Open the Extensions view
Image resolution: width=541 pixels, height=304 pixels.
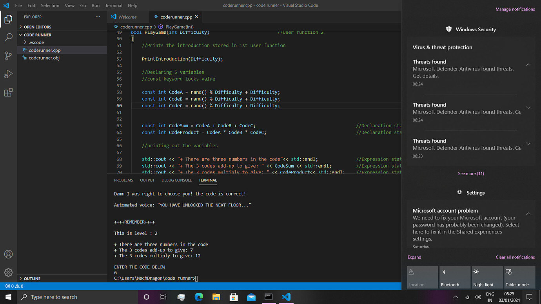click(8, 92)
